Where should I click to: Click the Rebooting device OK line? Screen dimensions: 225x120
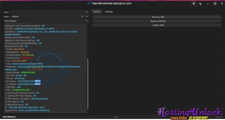[17, 104]
